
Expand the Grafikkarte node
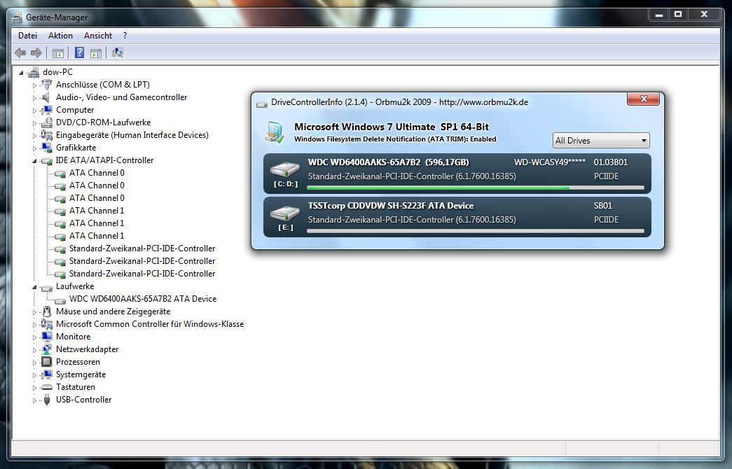[x=34, y=148]
